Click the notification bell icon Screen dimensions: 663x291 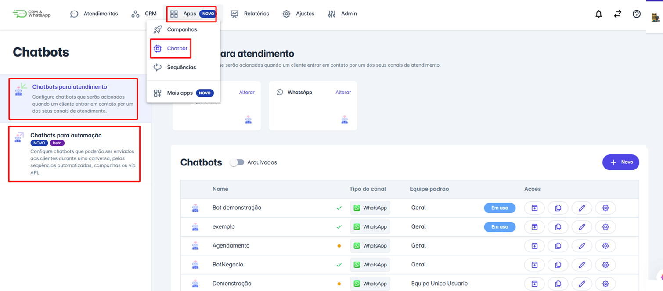point(598,14)
